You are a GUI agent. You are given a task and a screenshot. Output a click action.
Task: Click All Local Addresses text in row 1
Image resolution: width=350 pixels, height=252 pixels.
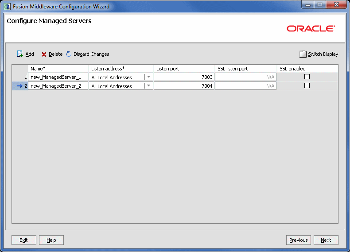112,78
